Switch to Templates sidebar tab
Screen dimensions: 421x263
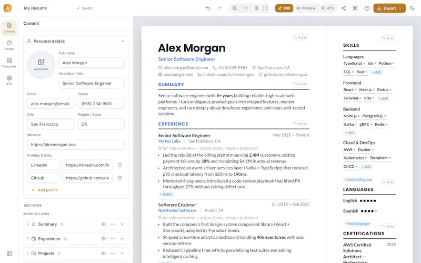[9, 63]
